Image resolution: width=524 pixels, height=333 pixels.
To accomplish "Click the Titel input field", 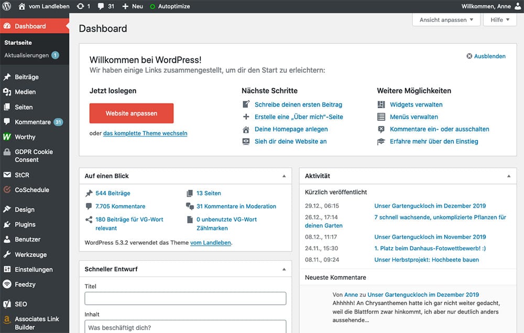I will [x=185, y=298].
